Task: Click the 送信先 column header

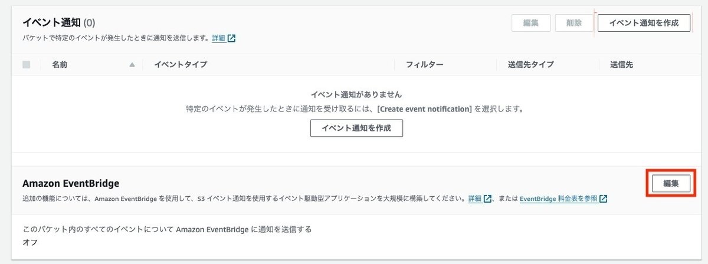Action: pos(621,65)
